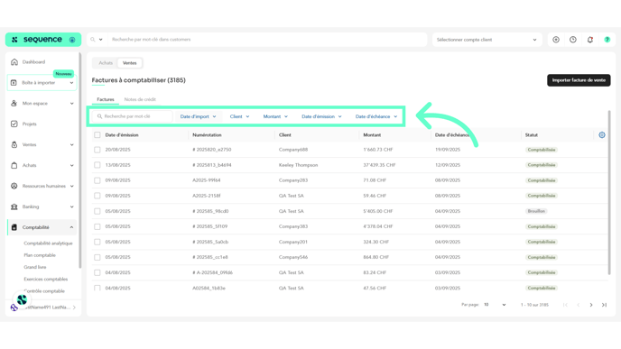Switch to the Achats tab
Viewport: 621px width, 349px height.
click(x=106, y=63)
